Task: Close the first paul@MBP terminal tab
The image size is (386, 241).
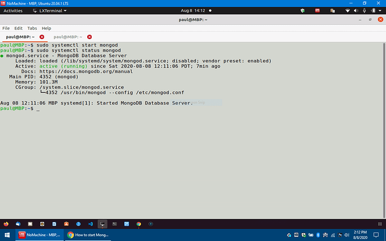Action: pyautogui.click(x=42, y=37)
